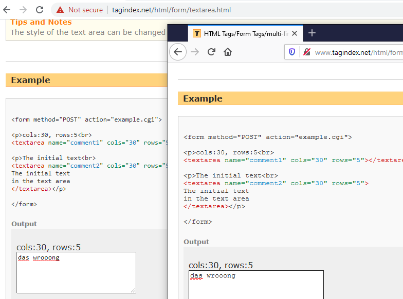The image size is (403, 299).
Task: Click '</form>' code line in Chrome
Action: point(24,204)
